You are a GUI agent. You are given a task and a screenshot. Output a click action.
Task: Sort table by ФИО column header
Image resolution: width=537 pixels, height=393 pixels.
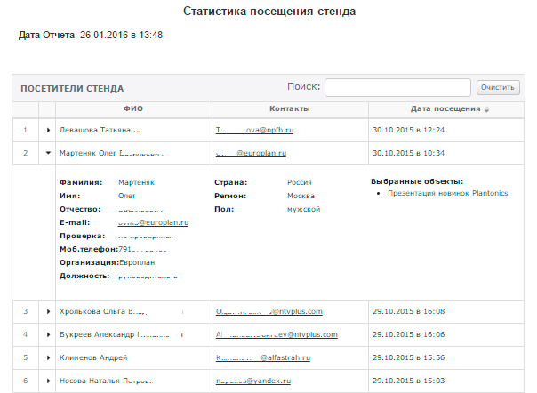pyautogui.click(x=133, y=108)
